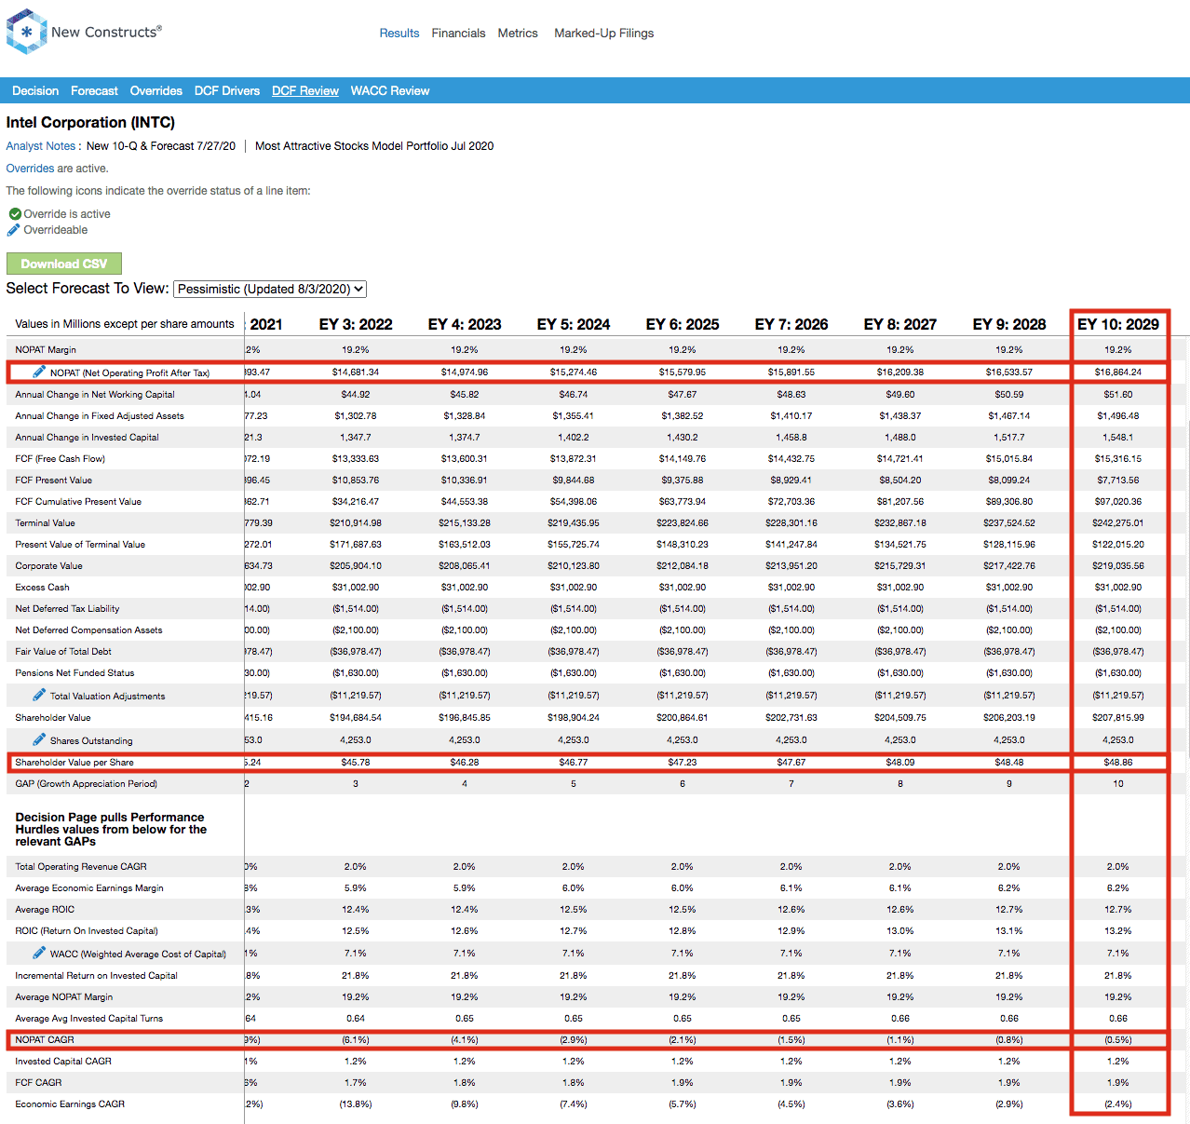Screen dimensions: 1190x1124
Task: Click Corporate Value cell $212,084.18
Action: [683, 566]
